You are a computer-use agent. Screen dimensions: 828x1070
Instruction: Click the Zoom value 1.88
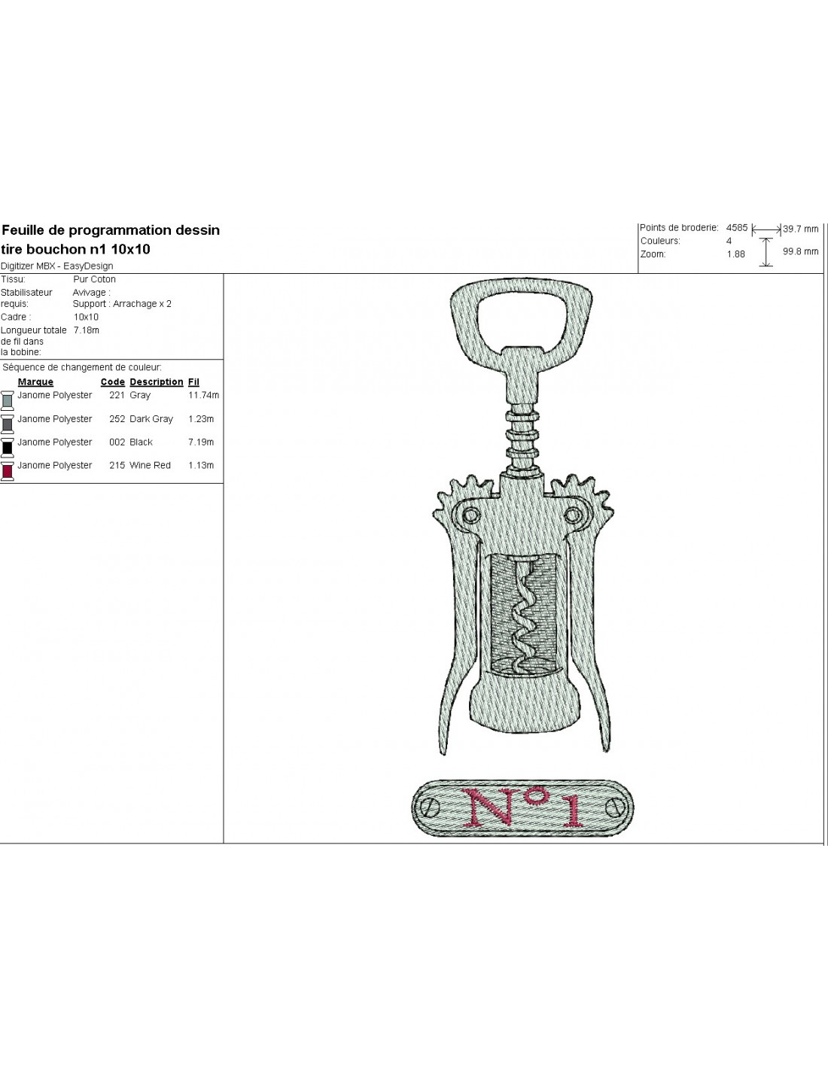(x=735, y=254)
